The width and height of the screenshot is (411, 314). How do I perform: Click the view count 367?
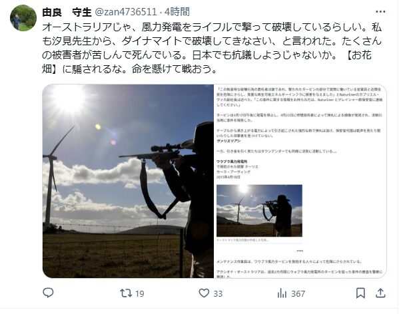[298, 293]
